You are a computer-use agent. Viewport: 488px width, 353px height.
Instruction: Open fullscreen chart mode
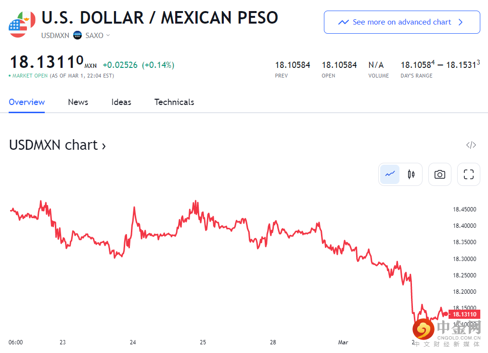[x=468, y=174]
